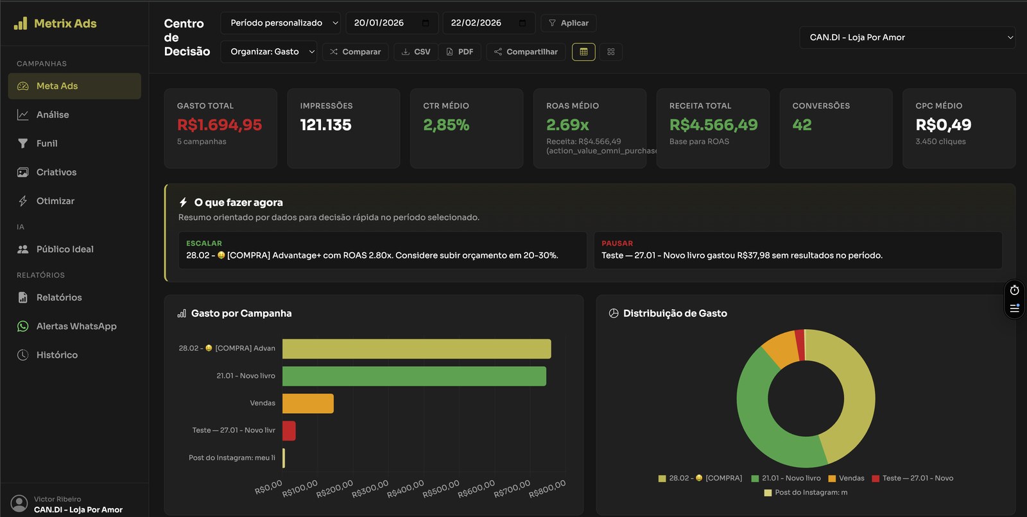
Task: Open CAN.DI - Loja Por Amor account dropdown
Action: 908,38
